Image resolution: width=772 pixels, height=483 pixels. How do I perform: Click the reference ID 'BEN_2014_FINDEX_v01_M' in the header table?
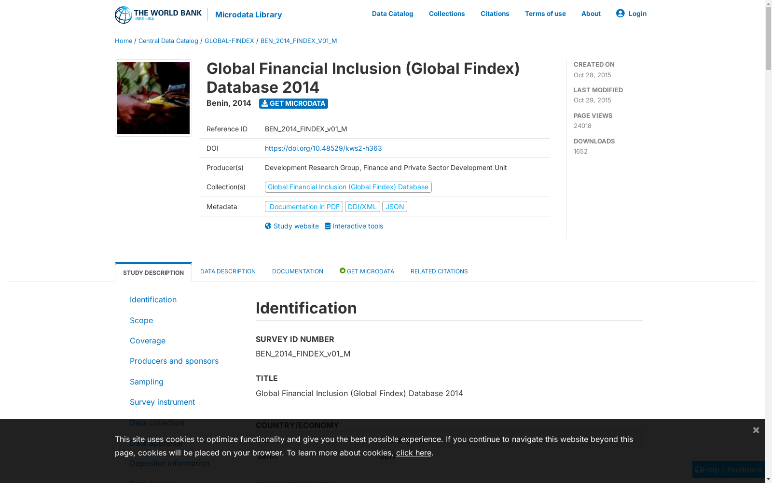click(x=306, y=129)
